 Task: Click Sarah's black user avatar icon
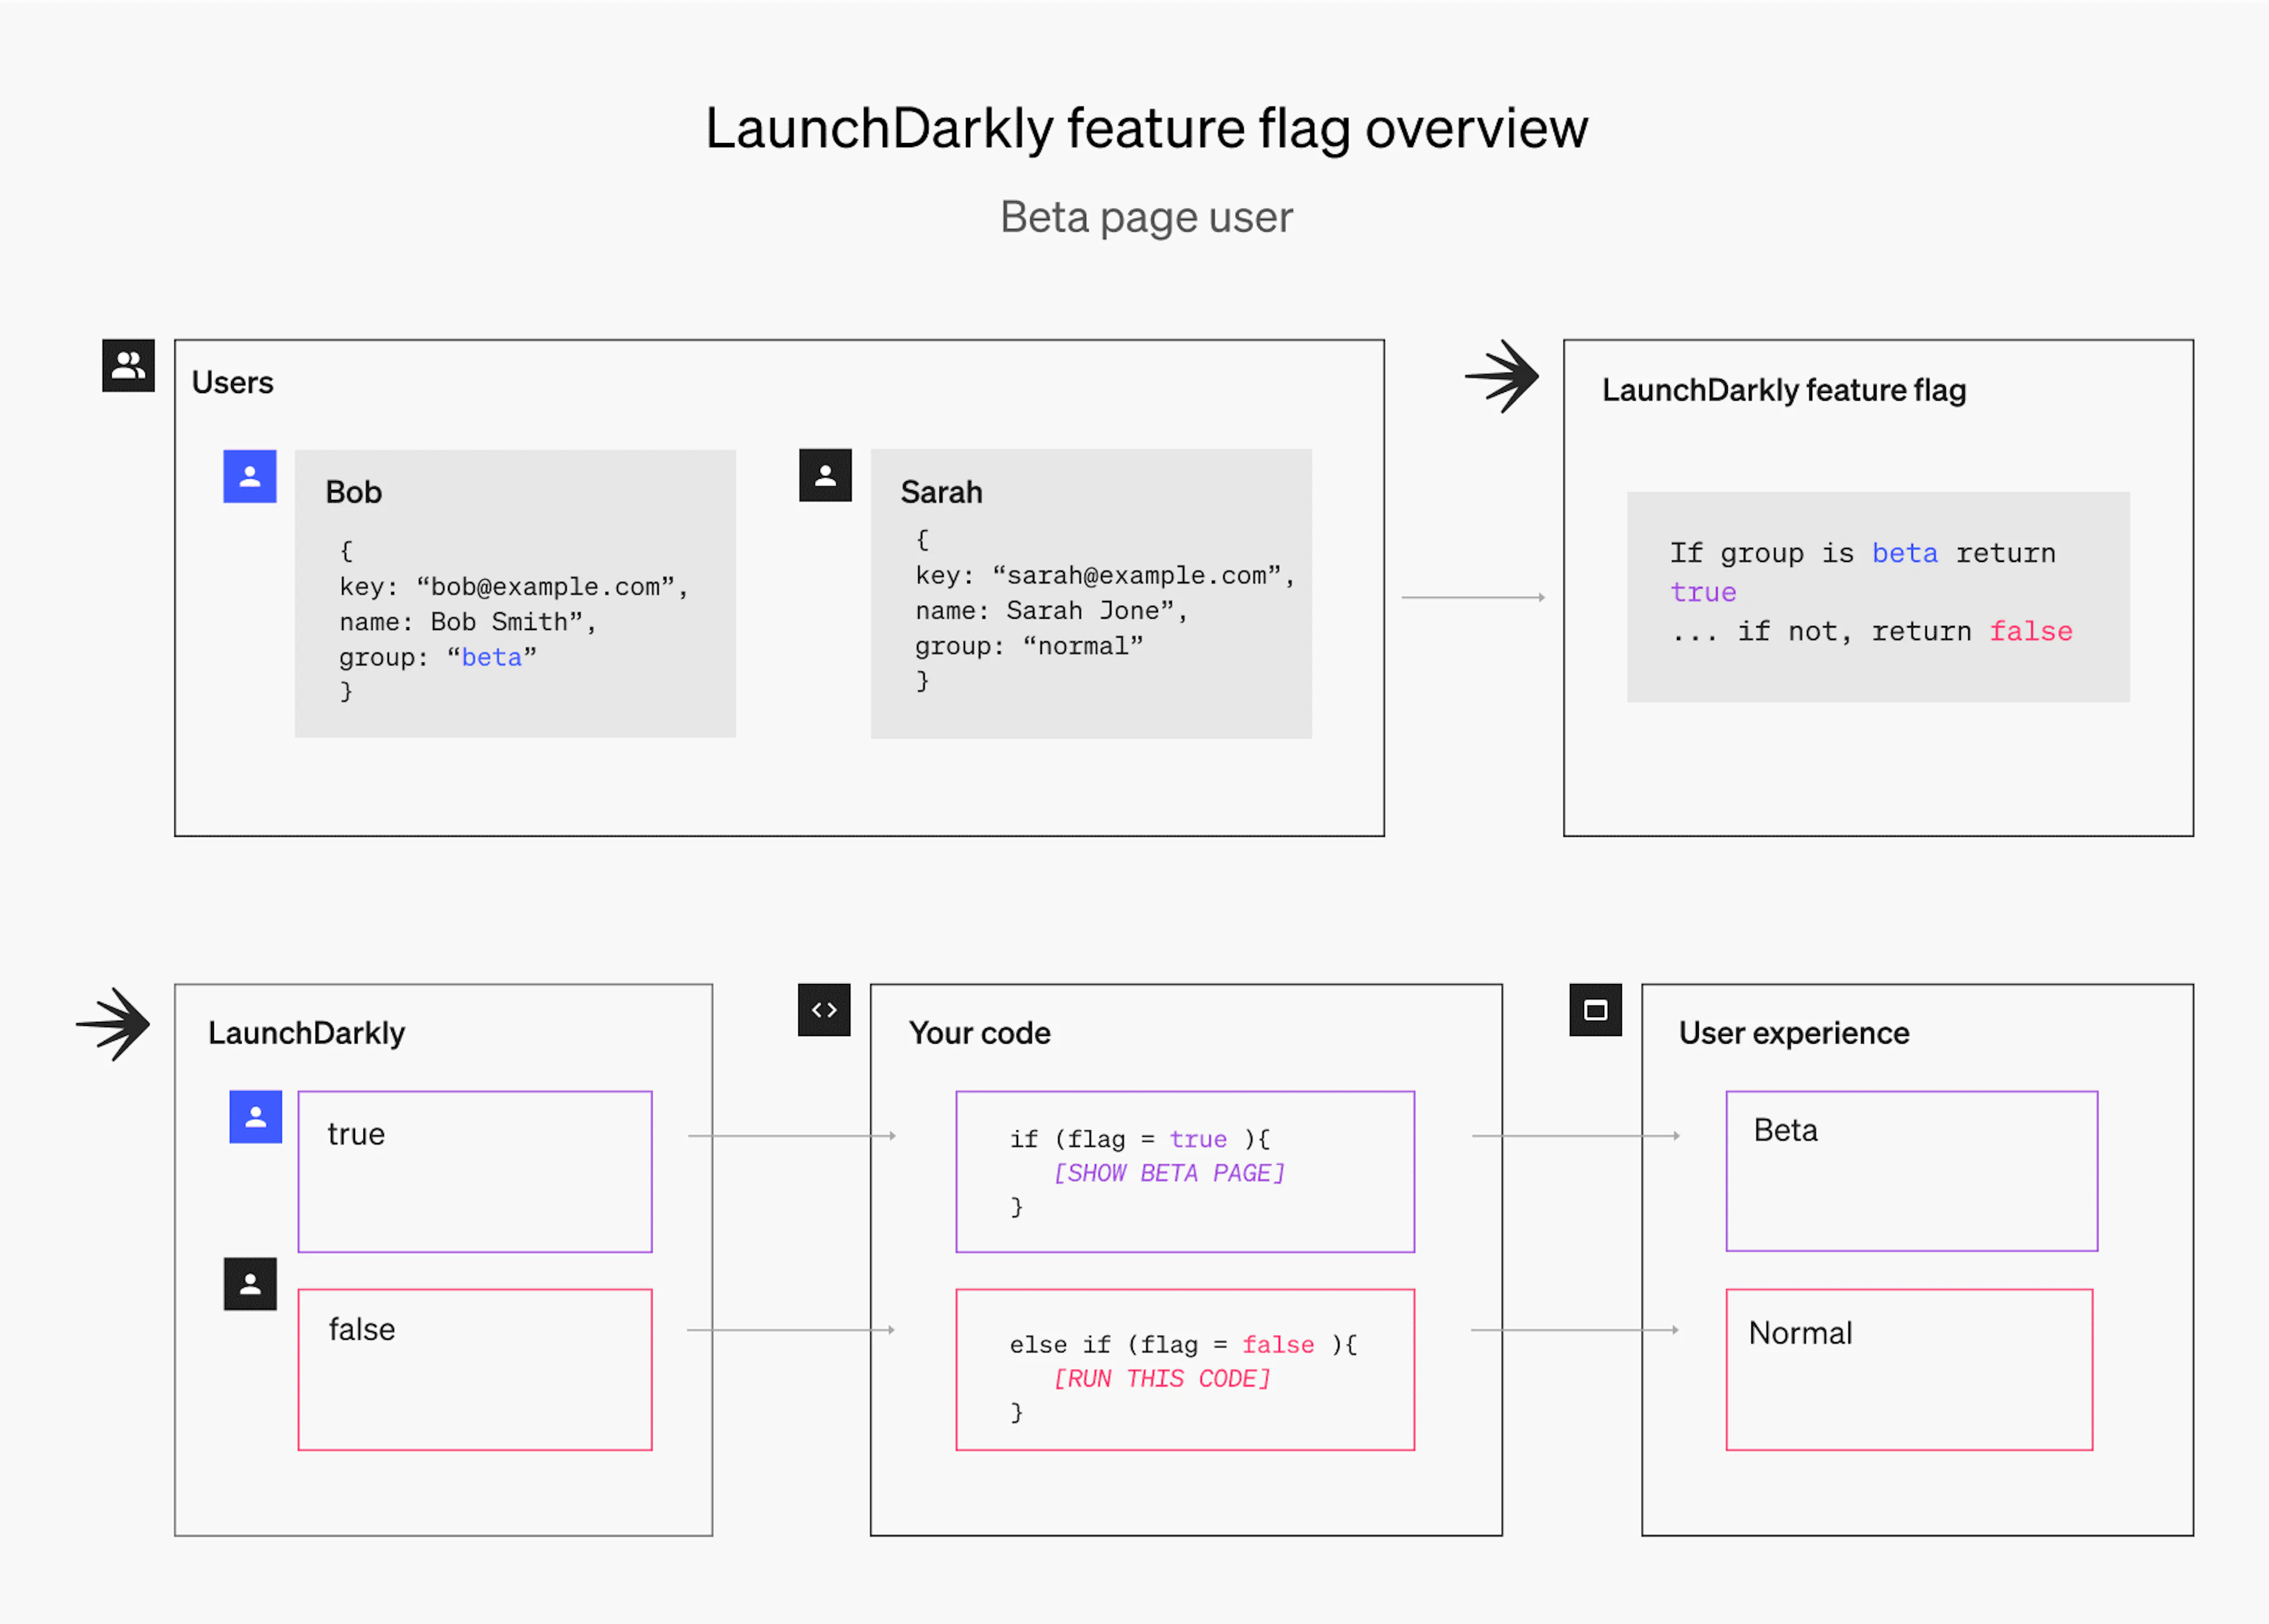[x=825, y=475]
